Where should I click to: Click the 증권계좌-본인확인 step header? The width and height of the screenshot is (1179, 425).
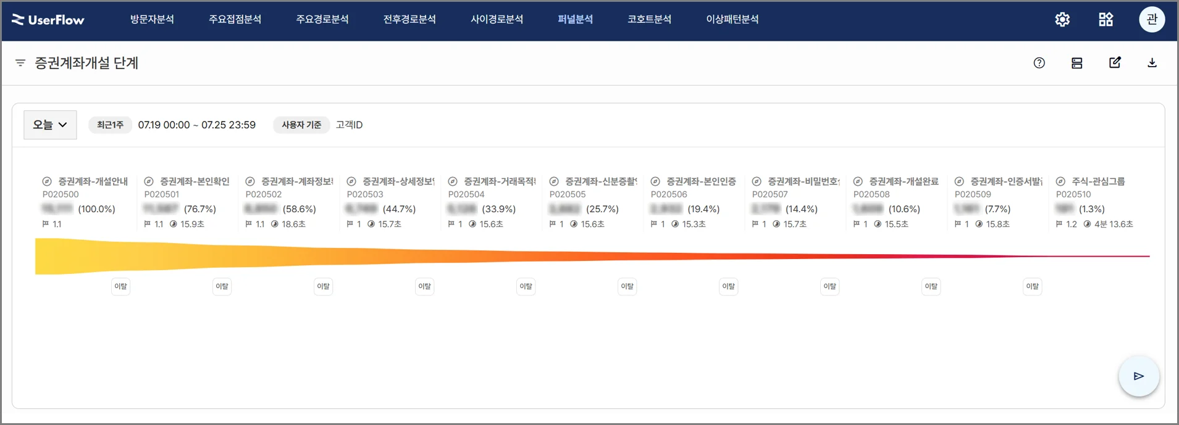194,181
